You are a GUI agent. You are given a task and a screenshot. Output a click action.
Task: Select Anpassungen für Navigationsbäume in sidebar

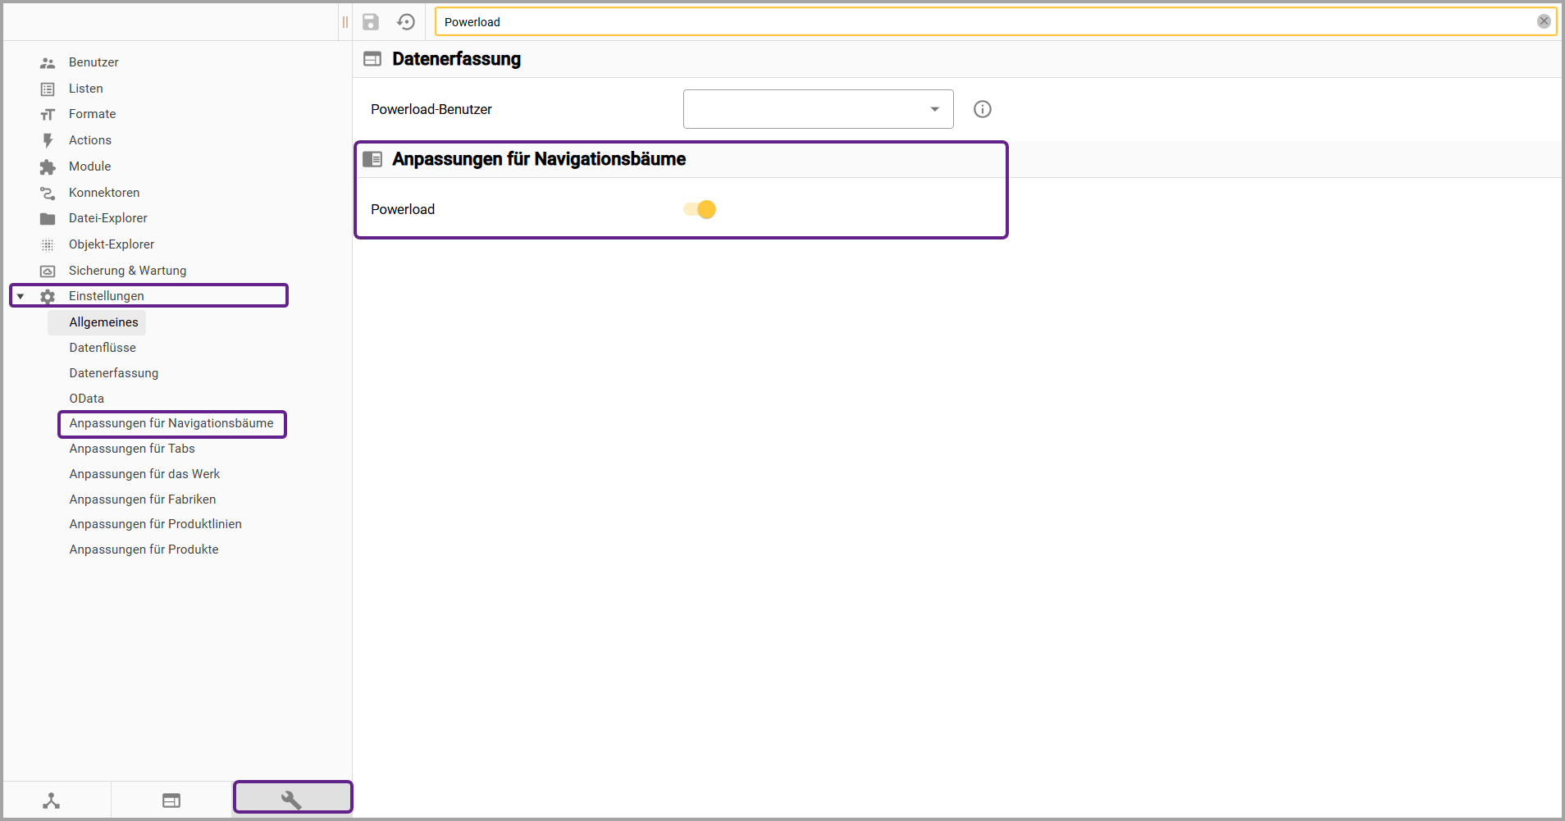pos(171,423)
